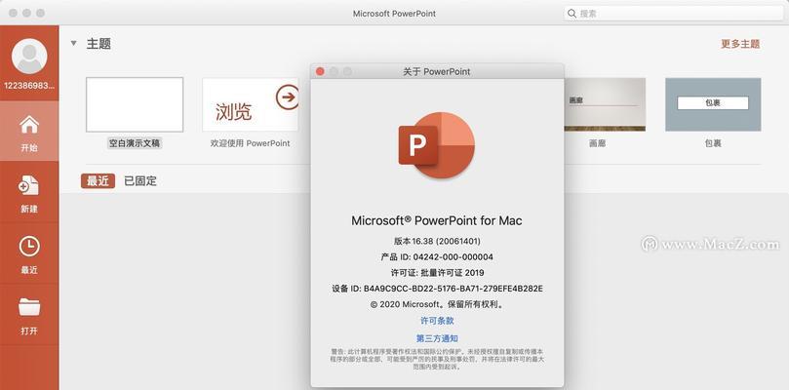Open the 第三方通知 link
Viewport: 789px width, 390px height.
tap(437, 338)
